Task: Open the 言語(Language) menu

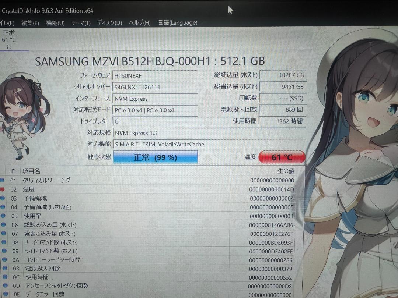Action: 177,22
